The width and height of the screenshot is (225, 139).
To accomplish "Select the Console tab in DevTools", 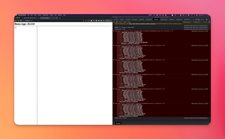I will [x=156, y=20].
